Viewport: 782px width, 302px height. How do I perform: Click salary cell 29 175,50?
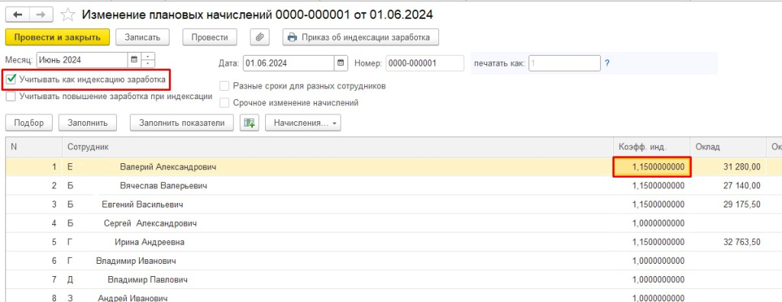coord(728,205)
